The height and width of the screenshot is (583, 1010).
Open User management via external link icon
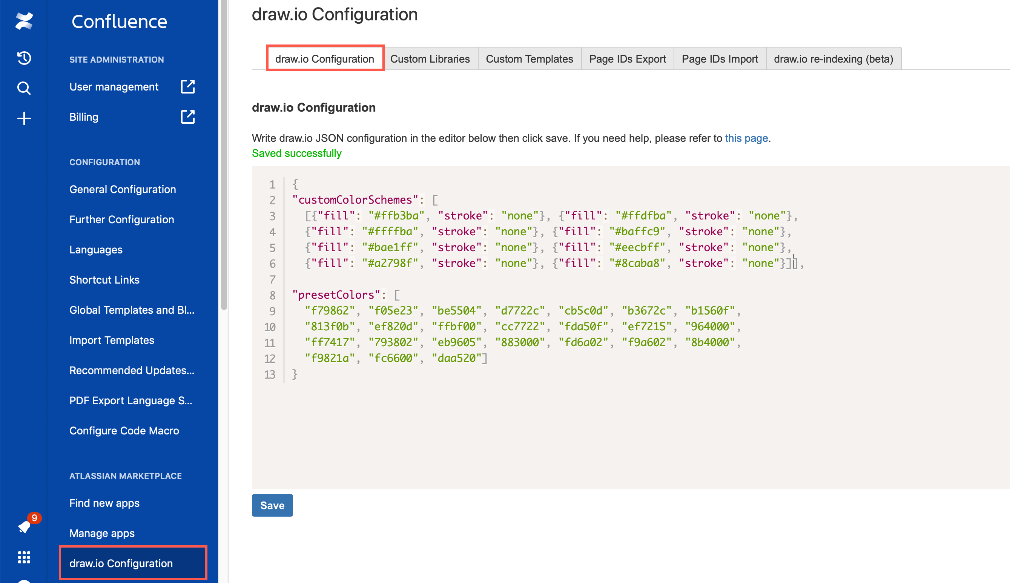[x=187, y=86]
